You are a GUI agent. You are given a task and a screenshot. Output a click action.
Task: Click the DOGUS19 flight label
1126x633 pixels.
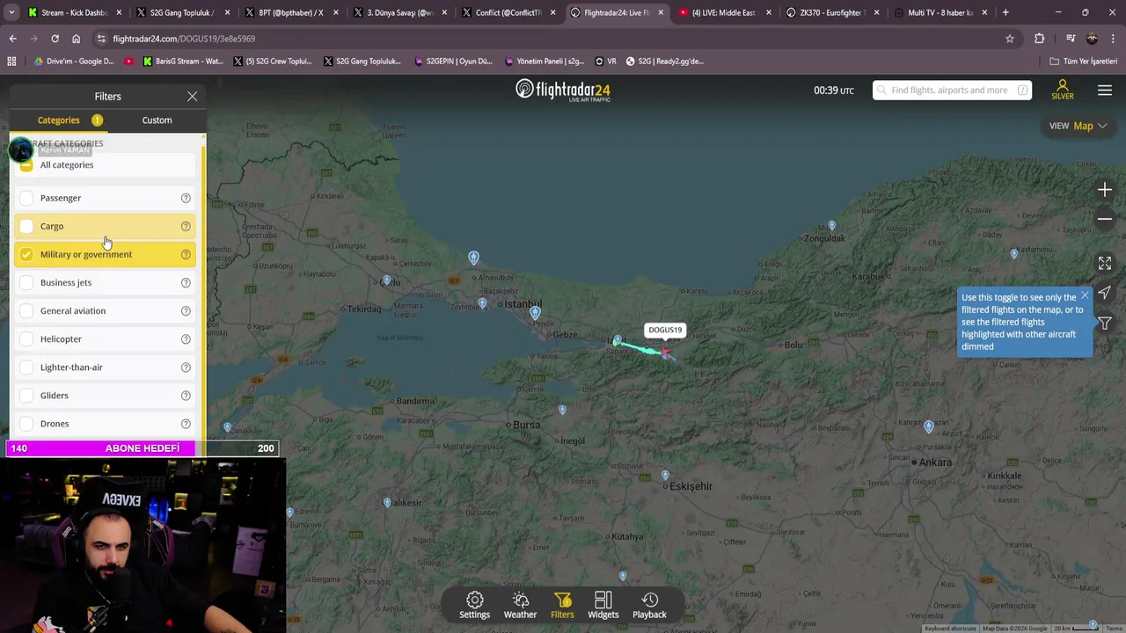click(664, 330)
